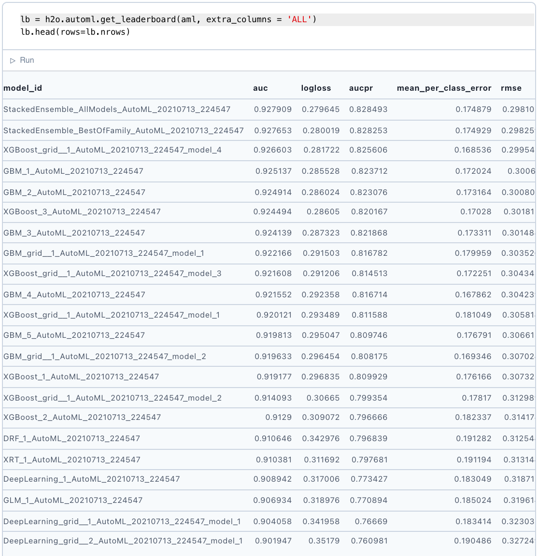Click the auc column header
Image resolution: width=539 pixels, height=556 pixels.
click(x=260, y=88)
